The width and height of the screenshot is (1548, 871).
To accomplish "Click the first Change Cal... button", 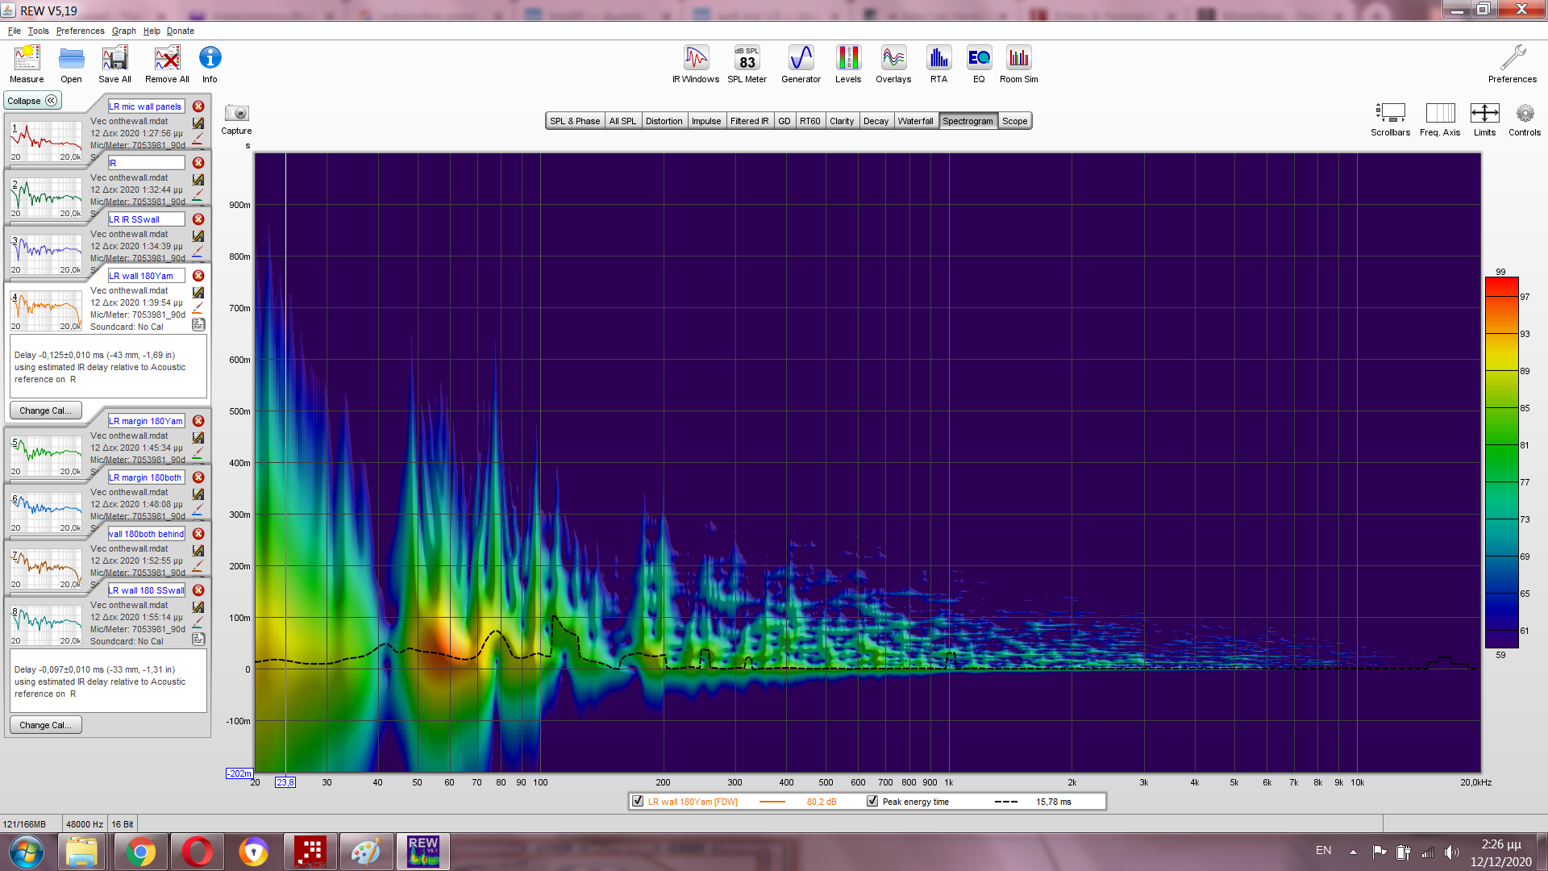I will [x=45, y=410].
